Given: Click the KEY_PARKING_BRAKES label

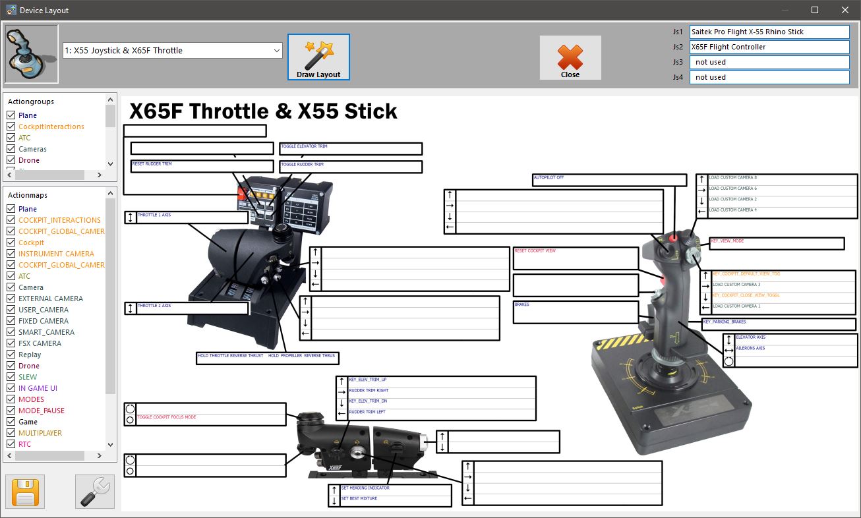Looking at the screenshot, I should tap(724, 322).
